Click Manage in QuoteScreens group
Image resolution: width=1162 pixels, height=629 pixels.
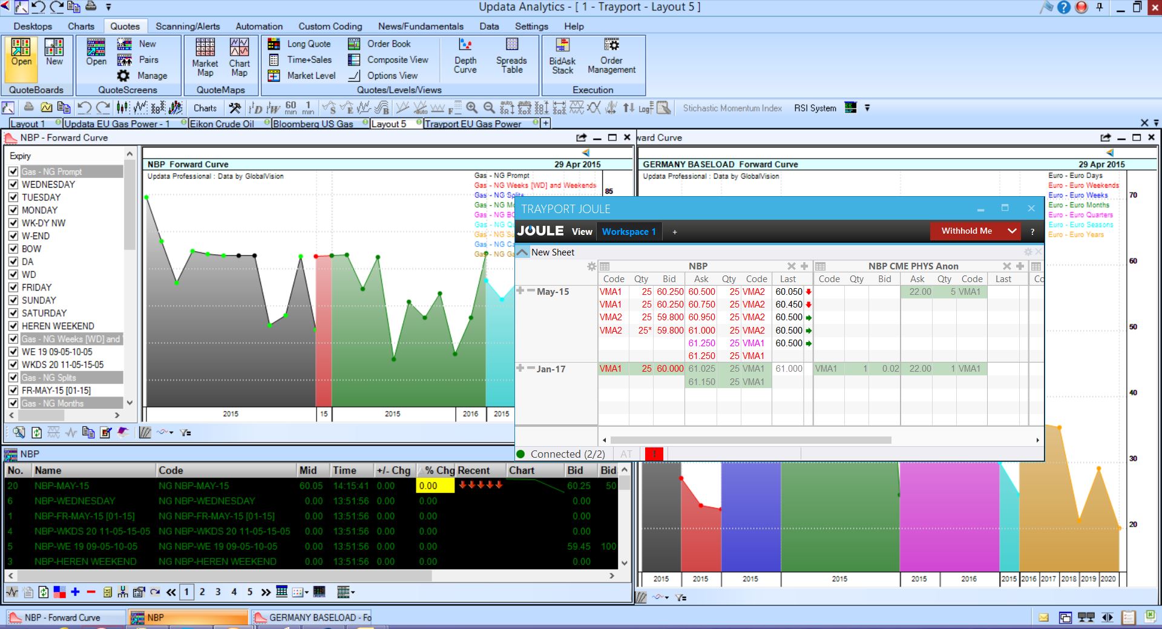point(142,76)
